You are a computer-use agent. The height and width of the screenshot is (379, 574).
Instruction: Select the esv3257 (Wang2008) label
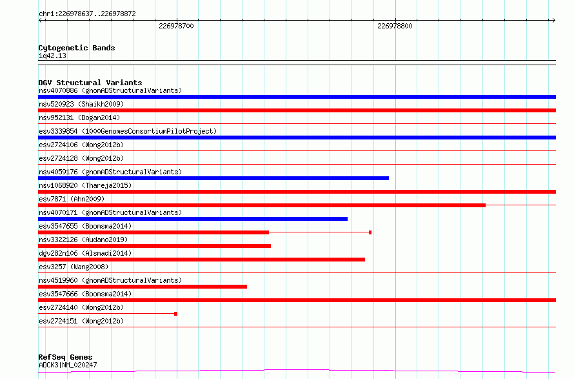click(x=74, y=267)
